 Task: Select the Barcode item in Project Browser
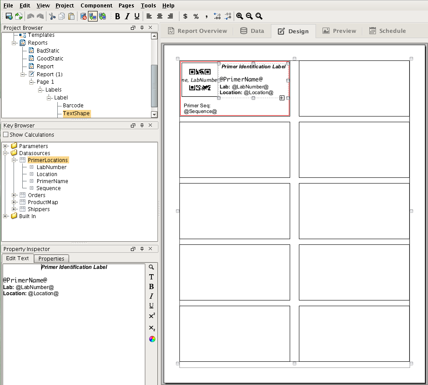[73, 106]
